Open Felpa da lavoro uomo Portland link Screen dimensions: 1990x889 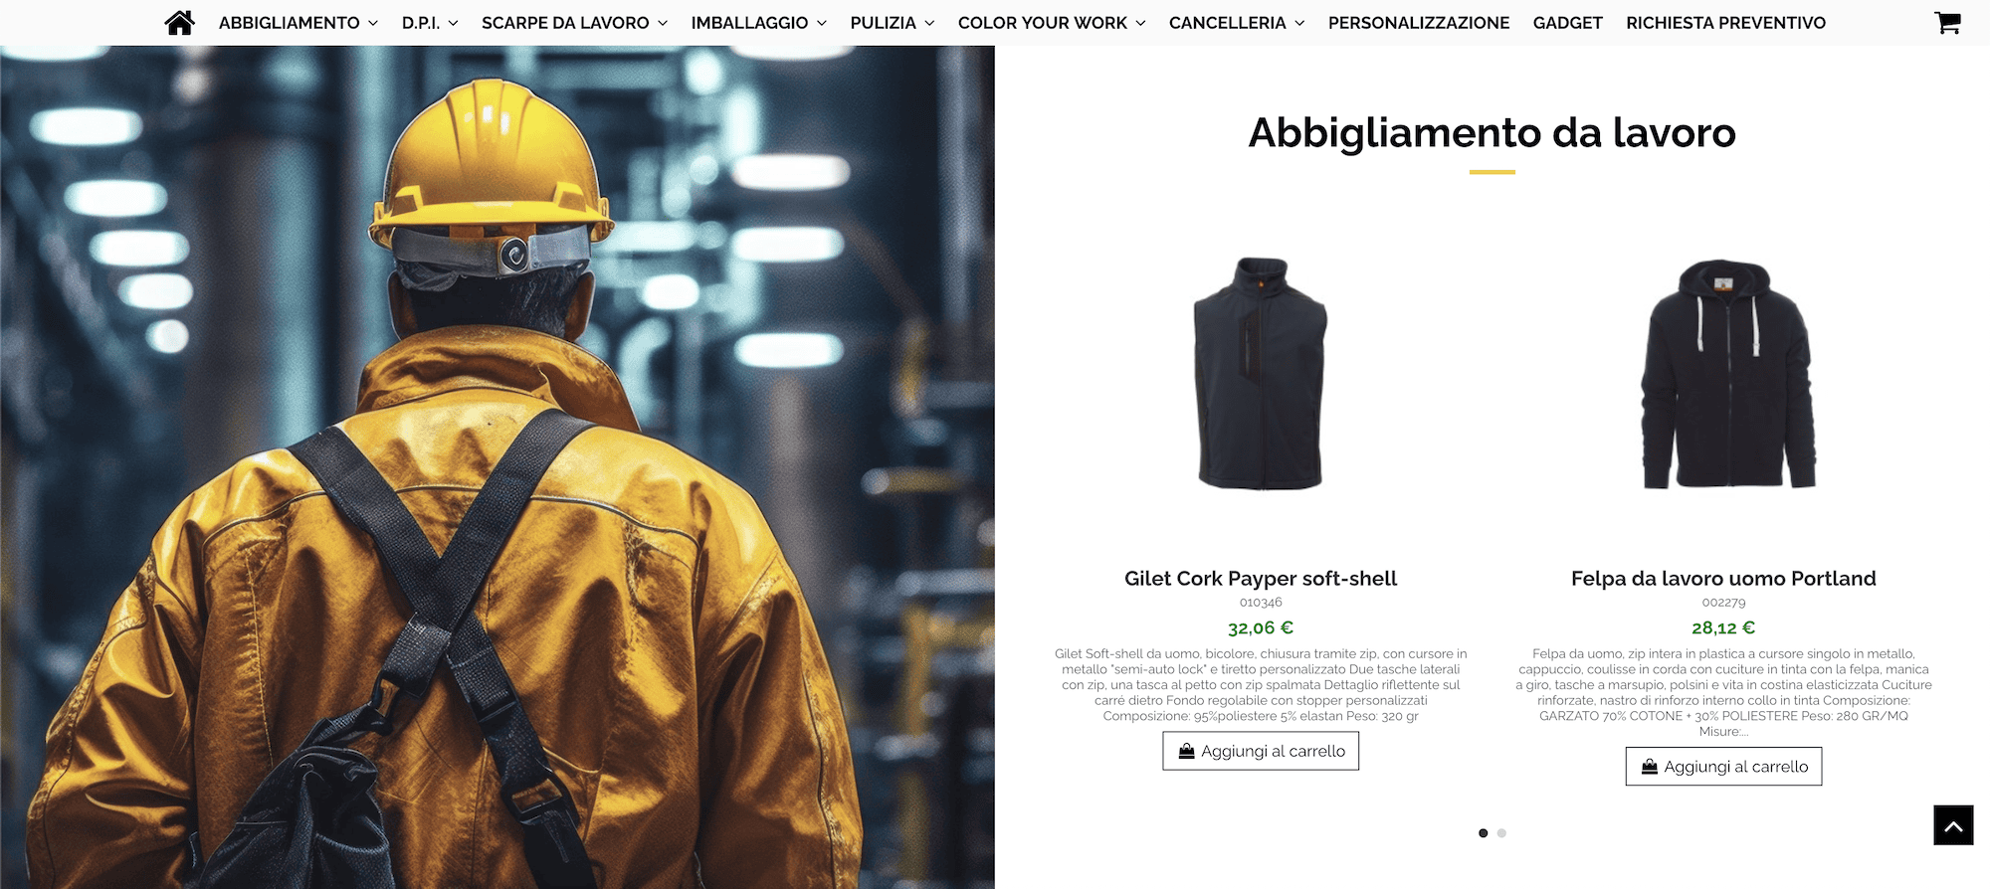(x=1723, y=579)
